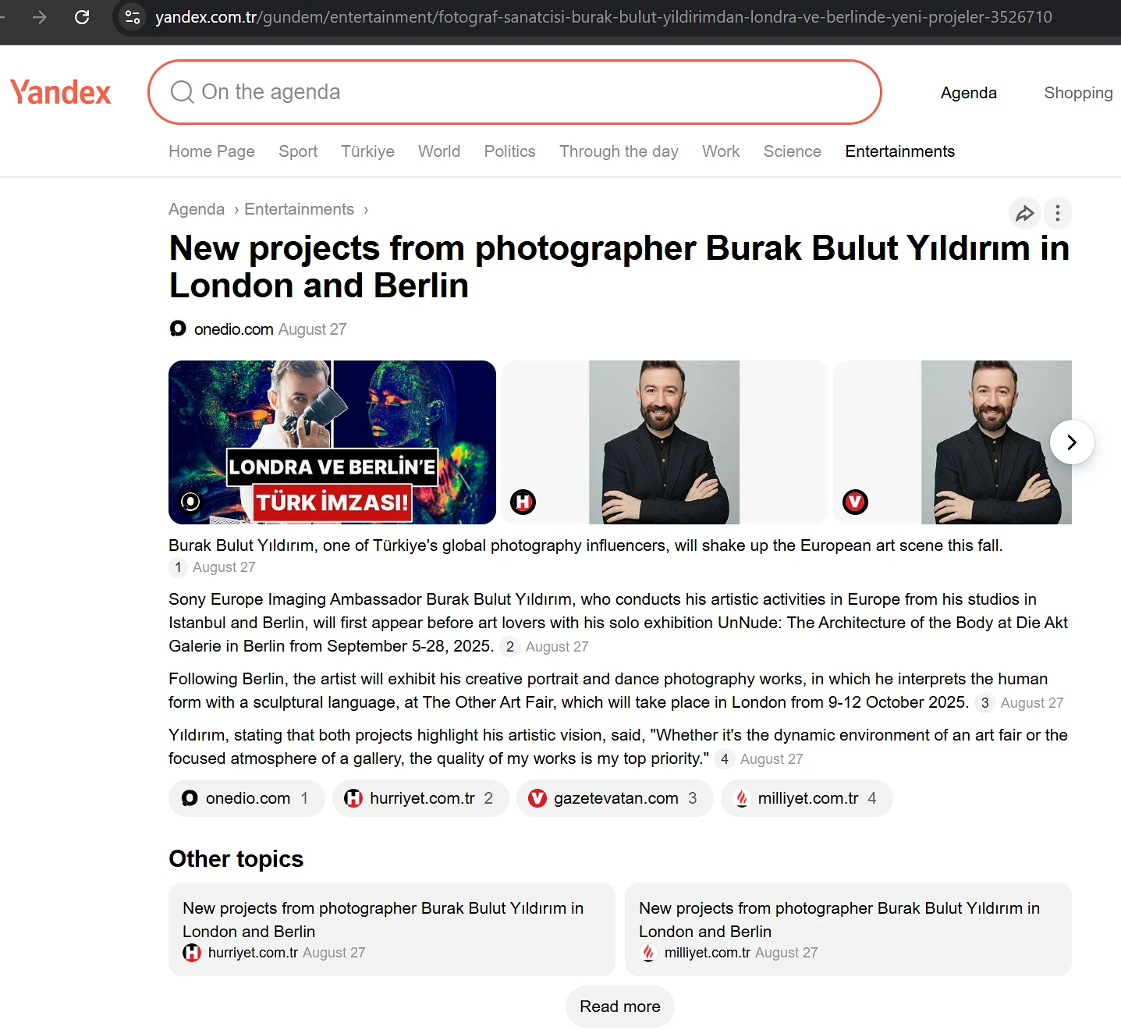Viewport: 1121px width, 1030px height.
Task: Open the Londra ve Berlin'e thumbnail image
Action: (x=332, y=442)
